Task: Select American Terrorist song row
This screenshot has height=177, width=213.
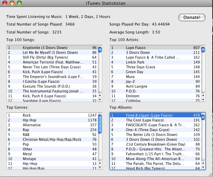Action: [52, 62]
